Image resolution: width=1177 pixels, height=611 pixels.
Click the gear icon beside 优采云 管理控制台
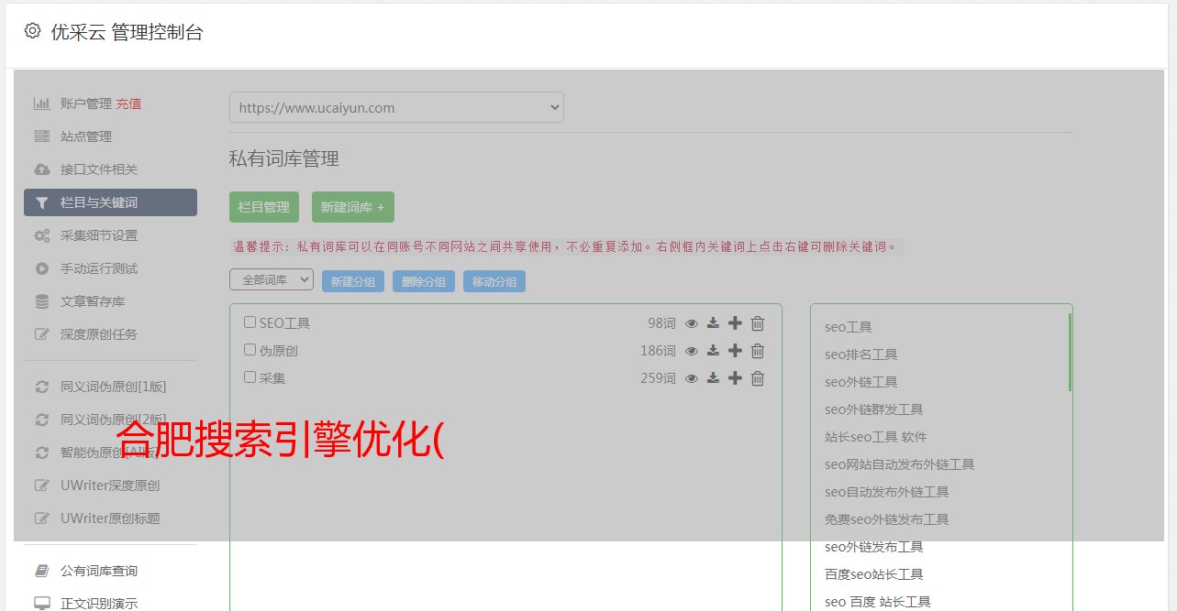tap(33, 31)
